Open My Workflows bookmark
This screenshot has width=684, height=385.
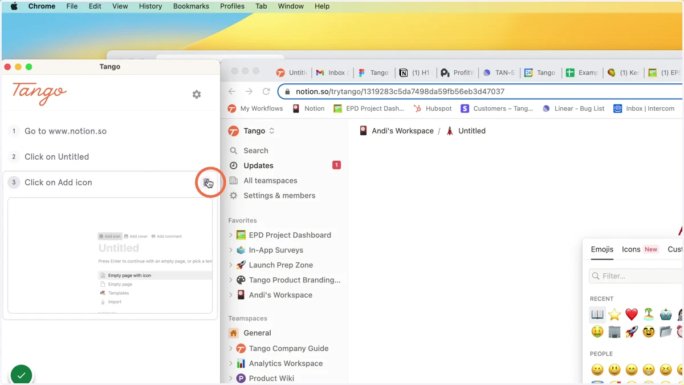tap(255, 108)
